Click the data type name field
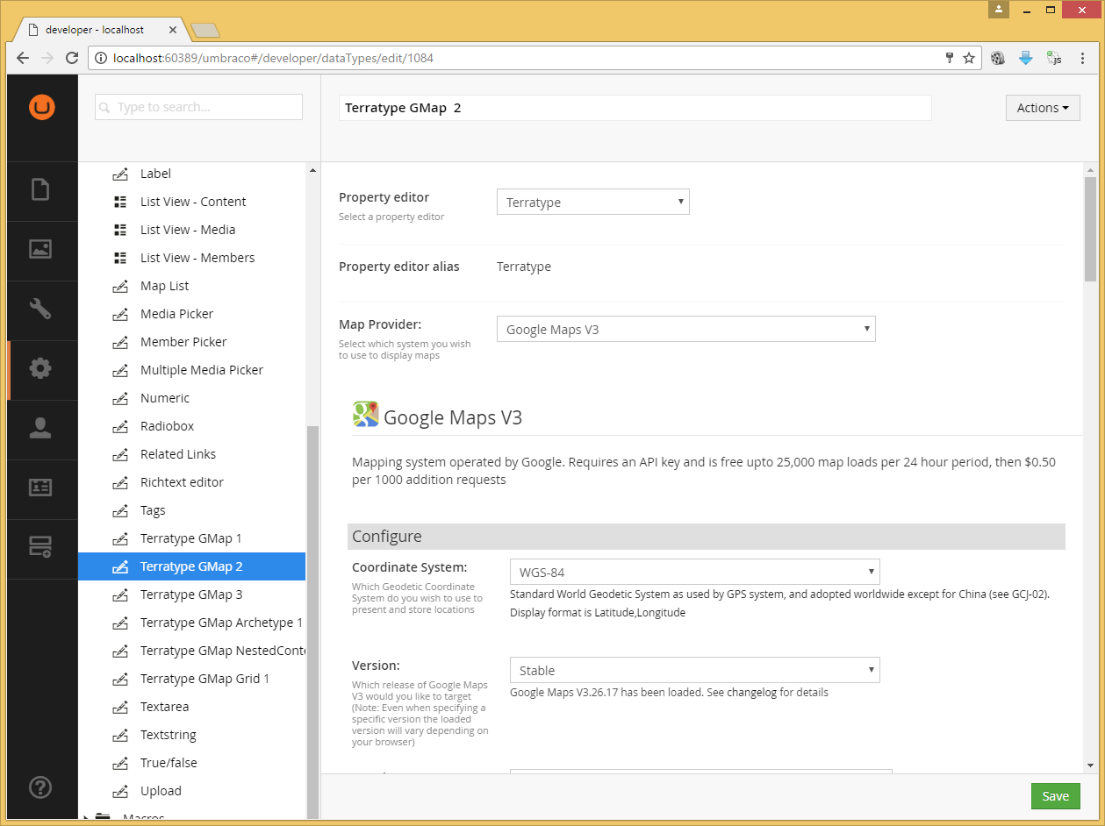This screenshot has height=826, width=1105. [x=635, y=108]
